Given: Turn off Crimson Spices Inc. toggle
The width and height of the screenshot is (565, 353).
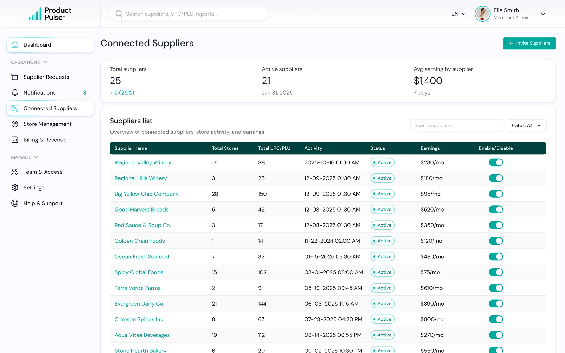Looking at the screenshot, I should (x=496, y=319).
